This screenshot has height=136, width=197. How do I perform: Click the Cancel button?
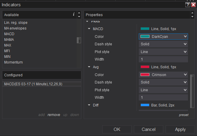[149, 129]
